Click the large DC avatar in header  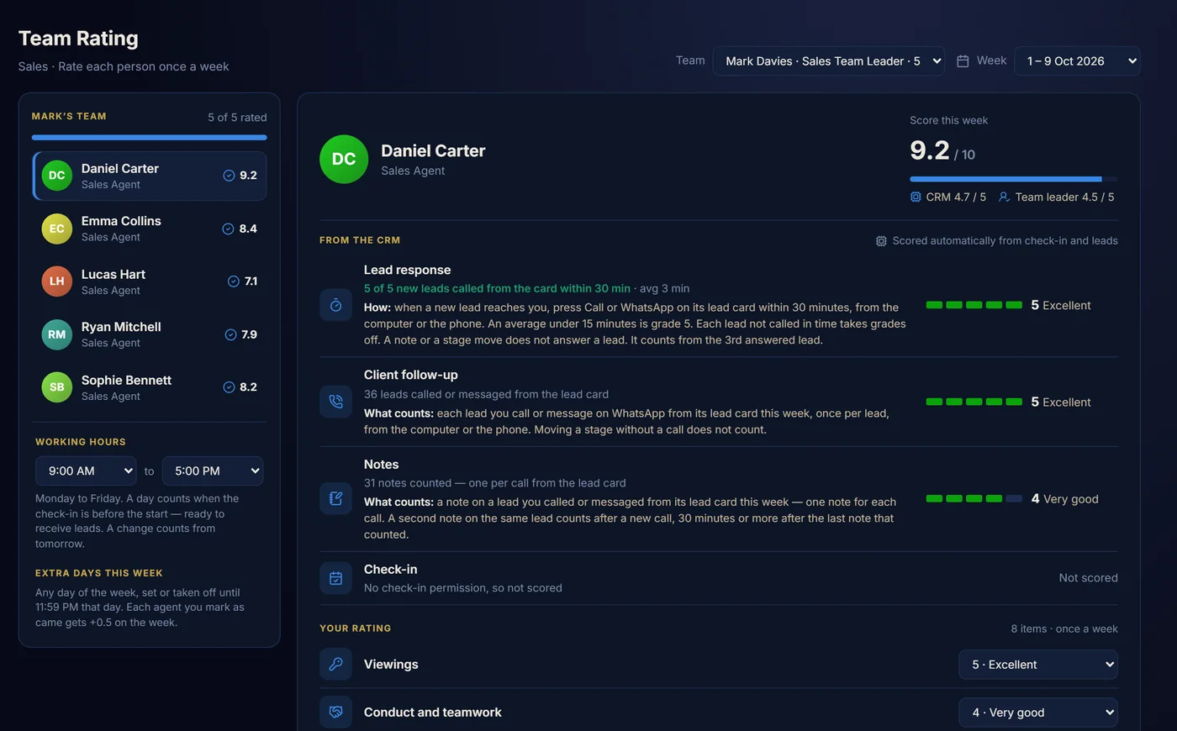344,159
